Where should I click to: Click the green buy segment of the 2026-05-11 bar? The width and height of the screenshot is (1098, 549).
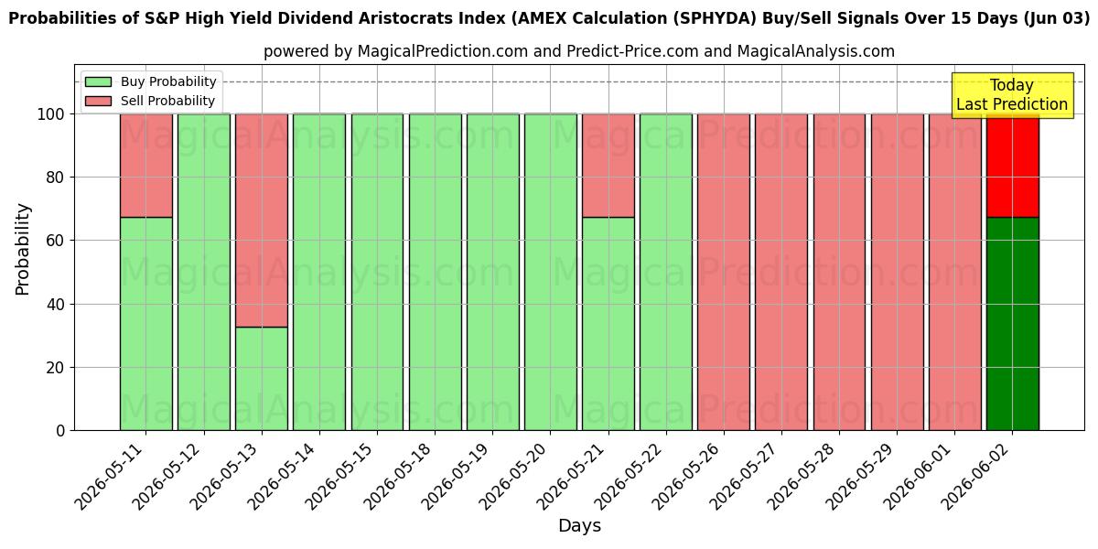(x=146, y=324)
